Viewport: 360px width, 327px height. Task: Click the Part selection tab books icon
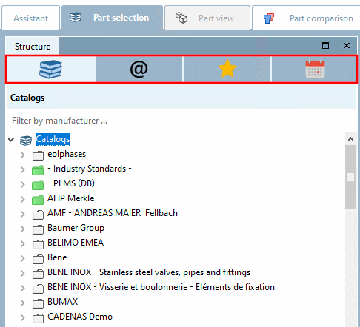click(x=76, y=18)
